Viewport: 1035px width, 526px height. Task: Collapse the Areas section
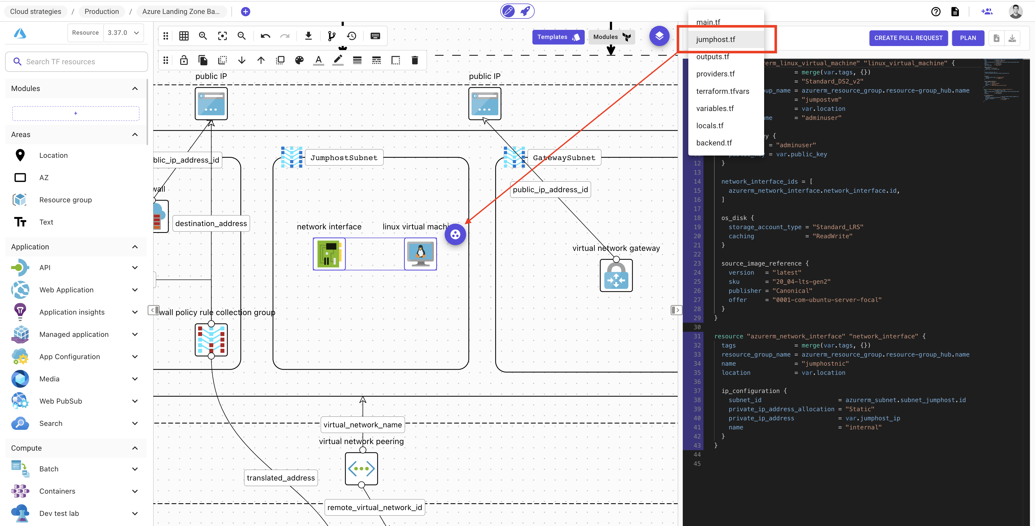pyautogui.click(x=135, y=135)
